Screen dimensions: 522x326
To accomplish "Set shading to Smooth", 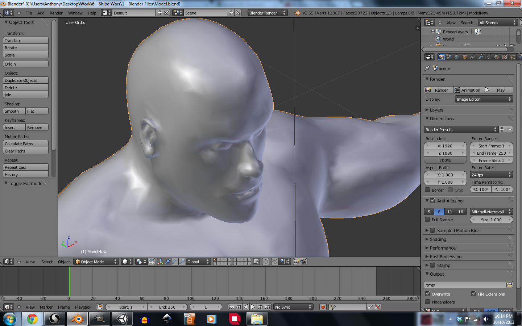I will [14, 111].
